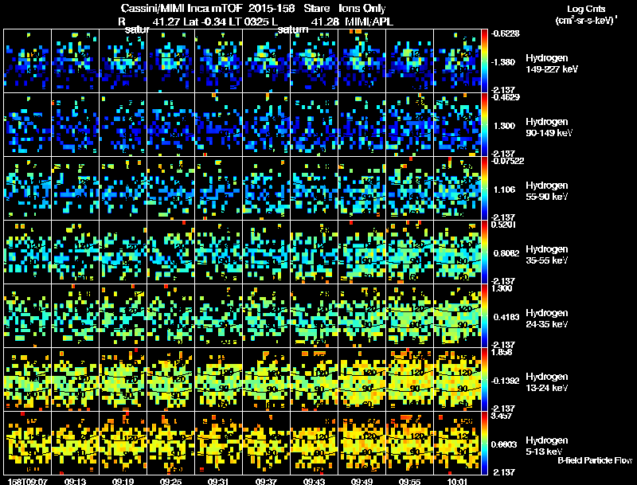Click the 'Lat -0.34' header value

click(205, 22)
